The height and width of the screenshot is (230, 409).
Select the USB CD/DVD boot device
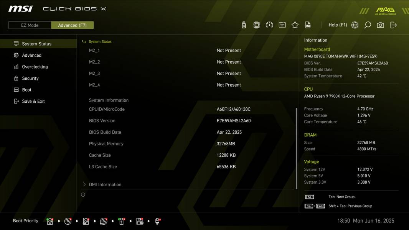click(x=104, y=221)
